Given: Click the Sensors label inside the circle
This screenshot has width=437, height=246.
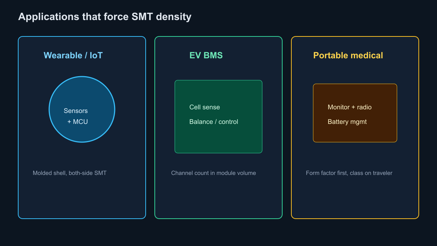Looking at the screenshot, I should click(76, 111).
